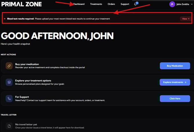Viewport: 194px width, 132px height.
Task: Click the Primal Zone logo
Action: tap(21, 4)
